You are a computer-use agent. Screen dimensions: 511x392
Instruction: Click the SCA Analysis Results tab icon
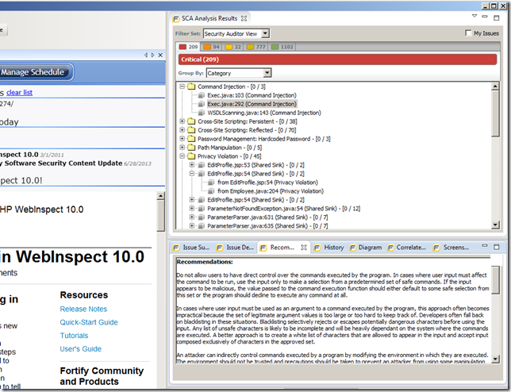[176, 19]
